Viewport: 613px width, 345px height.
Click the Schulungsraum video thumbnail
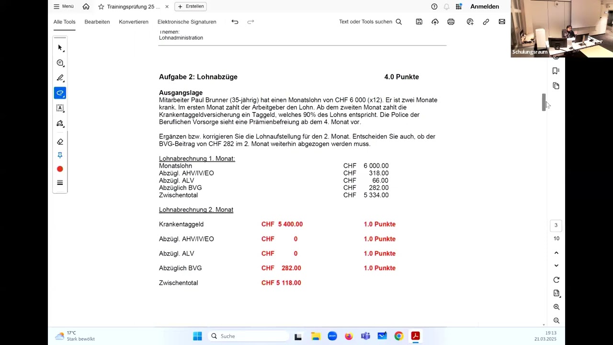562,29
